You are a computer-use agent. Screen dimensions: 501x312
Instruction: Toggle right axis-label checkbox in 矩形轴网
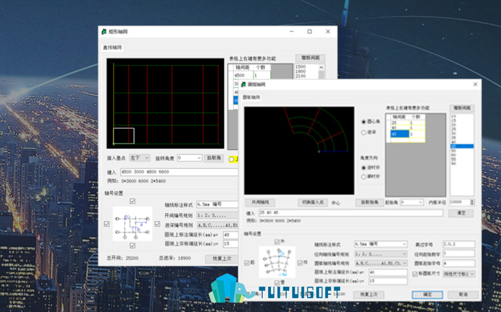tap(157, 224)
